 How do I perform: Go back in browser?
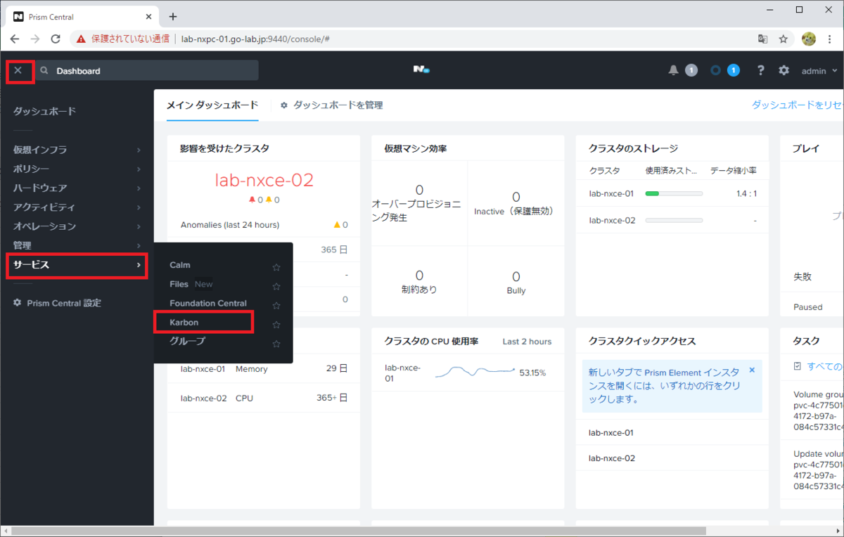point(15,39)
